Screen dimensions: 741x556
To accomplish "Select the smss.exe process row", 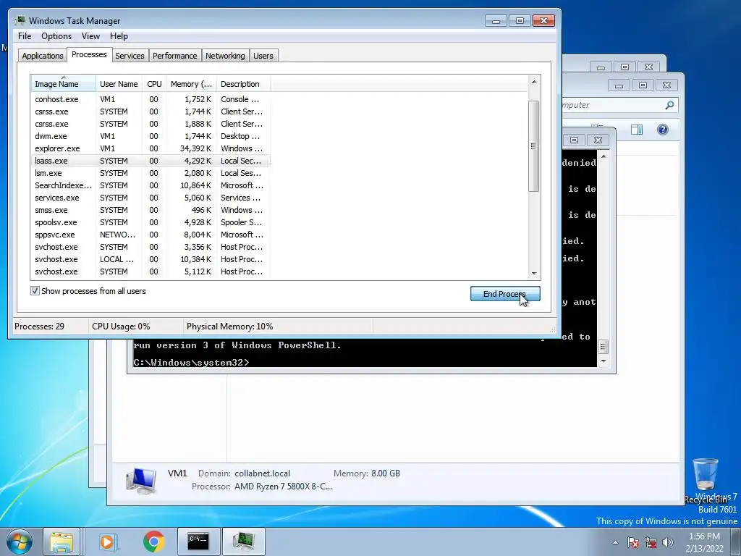I will [x=151, y=210].
